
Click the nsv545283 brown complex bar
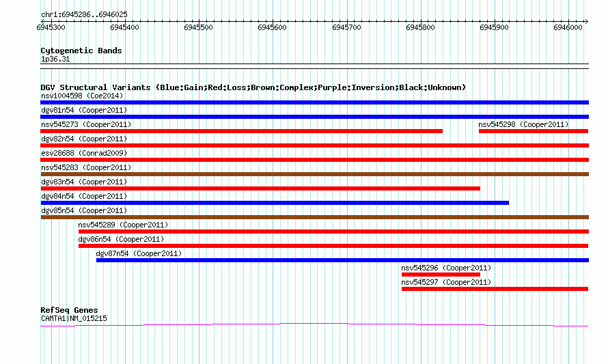coord(314,174)
